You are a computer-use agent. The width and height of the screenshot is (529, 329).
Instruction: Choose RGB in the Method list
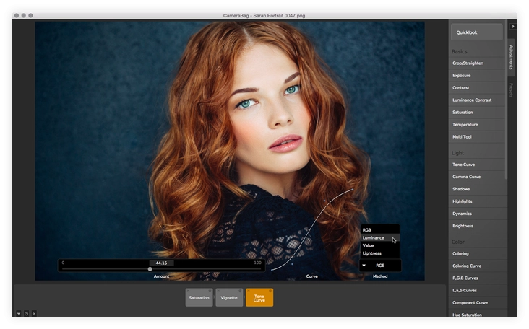(380, 229)
